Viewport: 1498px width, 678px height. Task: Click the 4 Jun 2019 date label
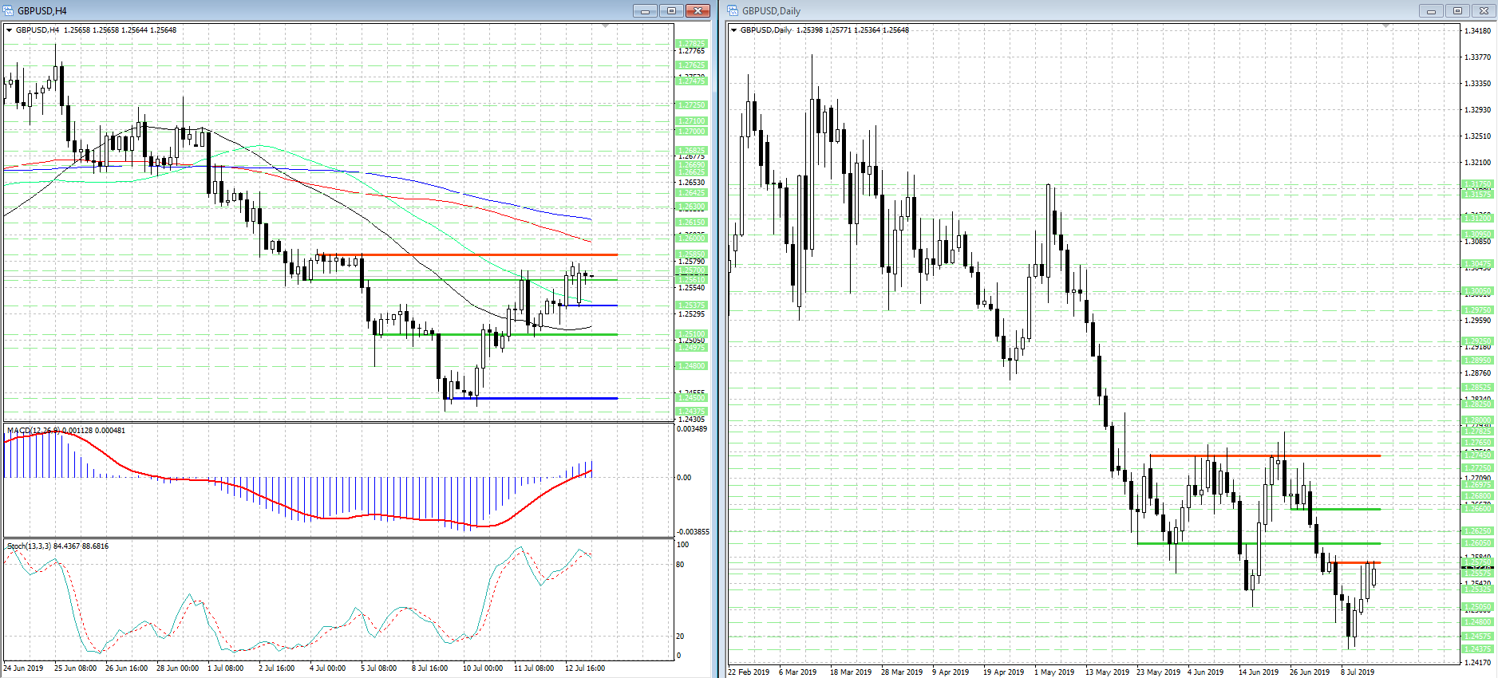(1206, 672)
